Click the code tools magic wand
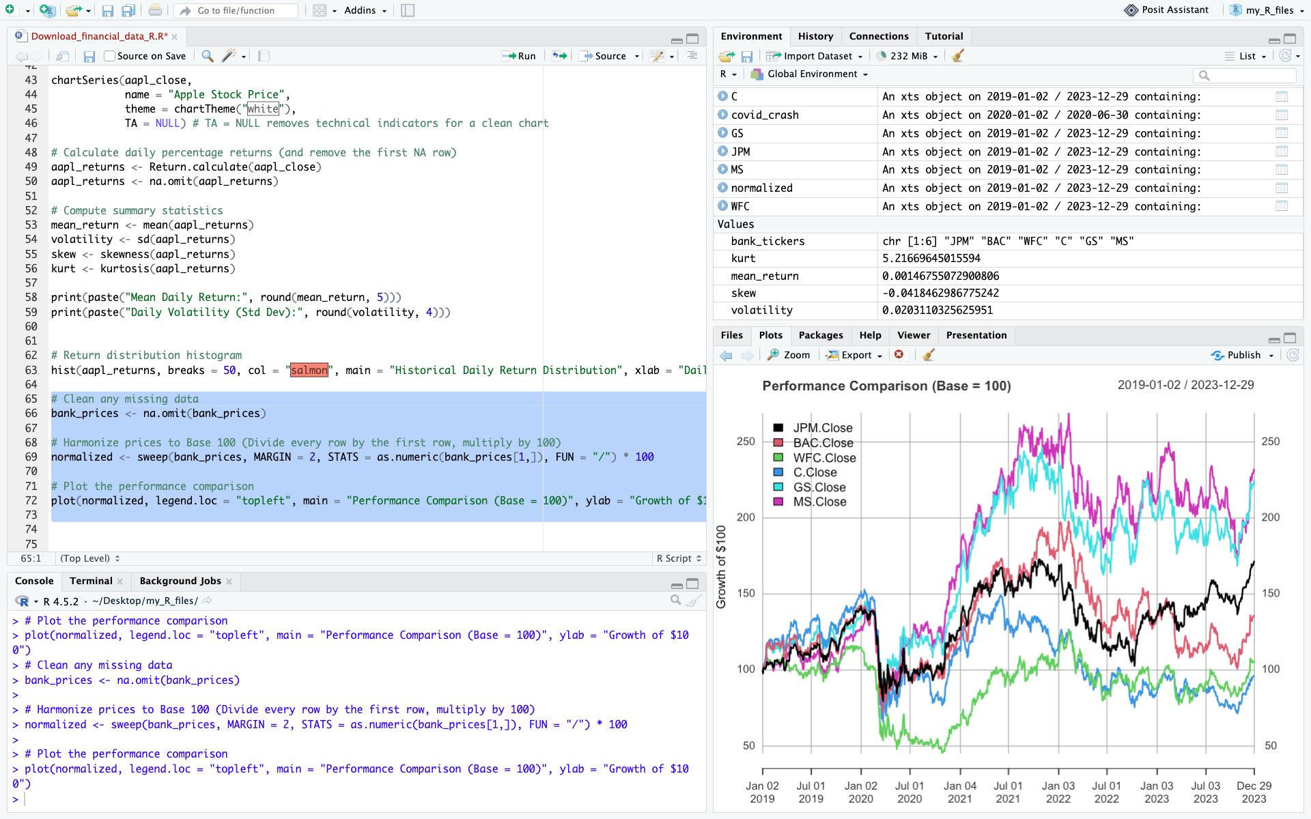Image resolution: width=1311 pixels, height=819 pixels. pyautogui.click(x=229, y=56)
